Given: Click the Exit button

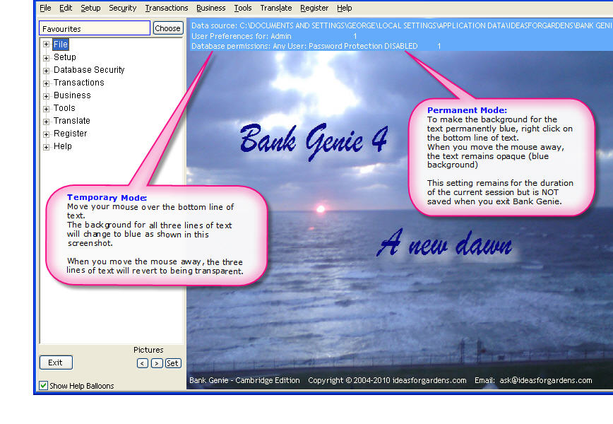Looking at the screenshot, I should tap(56, 363).
